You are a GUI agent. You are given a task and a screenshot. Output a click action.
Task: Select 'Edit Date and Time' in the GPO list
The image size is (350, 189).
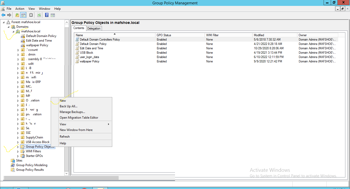(x=206, y=48)
